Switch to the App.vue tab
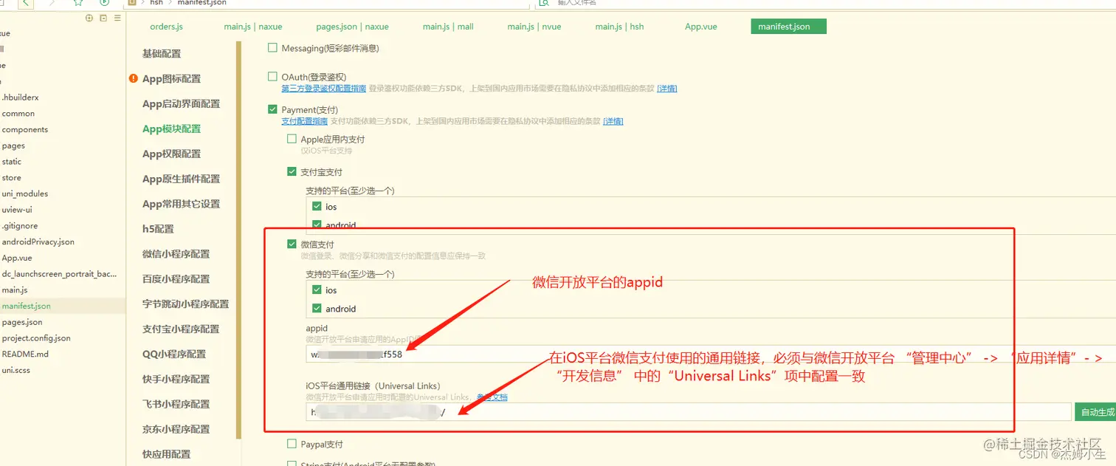The width and height of the screenshot is (1116, 466). [700, 26]
